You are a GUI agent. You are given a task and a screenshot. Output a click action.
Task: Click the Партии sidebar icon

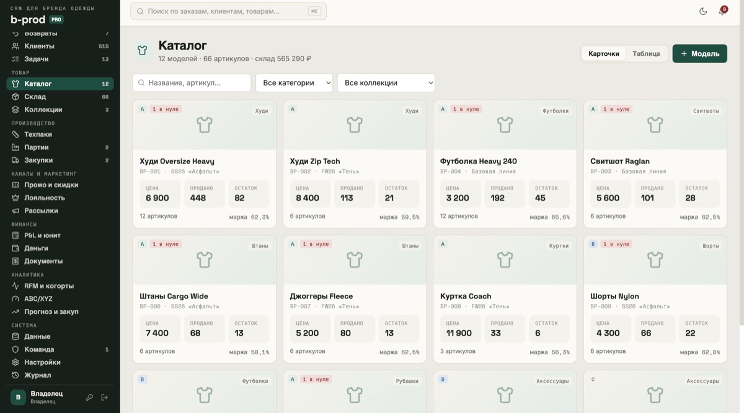(x=15, y=147)
